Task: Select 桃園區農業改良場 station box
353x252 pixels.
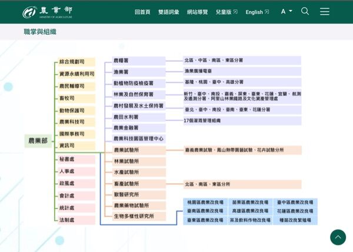Action: [205, 202]
